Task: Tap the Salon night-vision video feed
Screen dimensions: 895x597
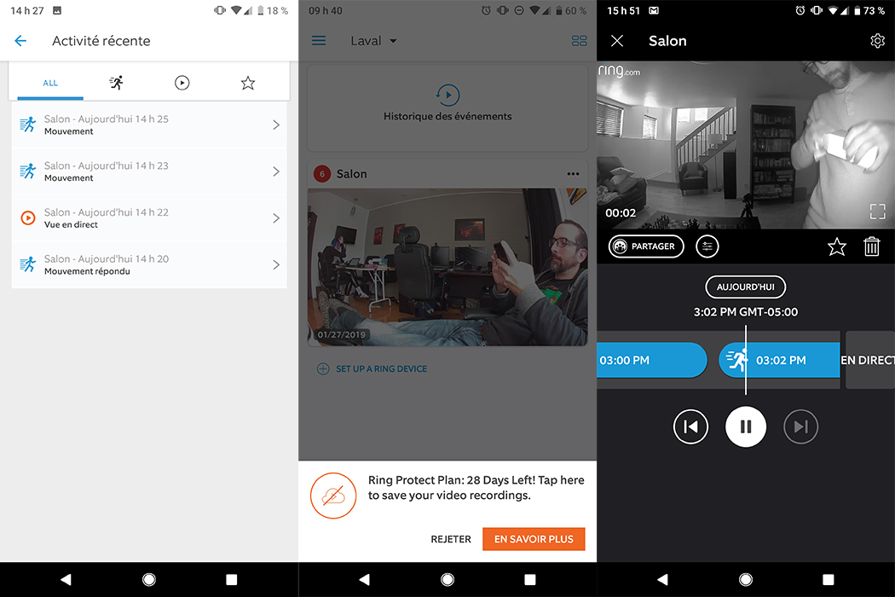Action: (746, 145)
